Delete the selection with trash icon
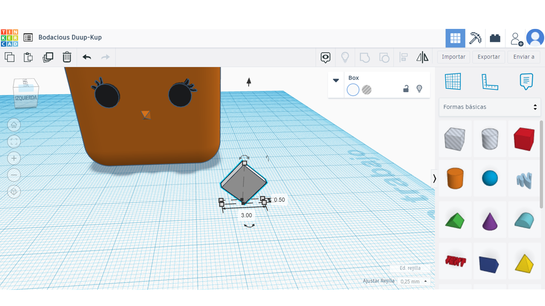Screen dimensions: 545x306 [67, 57]
